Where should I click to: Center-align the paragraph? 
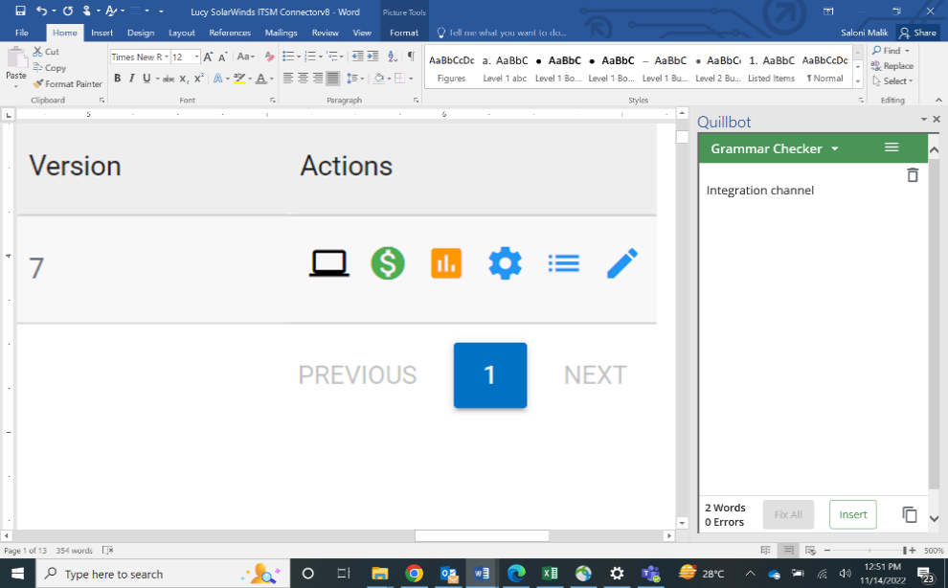(x=303, y=78)
